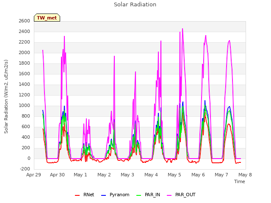271x203 pixels.
Task: Click the 1000 y-axis tick label
Action: [x=25, y=106]
